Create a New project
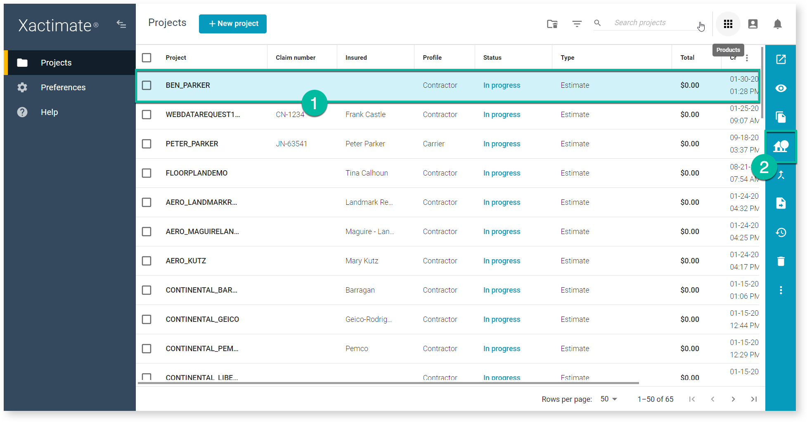 click(x=232, y=23)
